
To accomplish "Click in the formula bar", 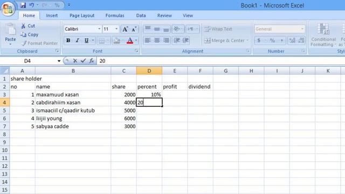I will pyautogui.click(x=220, y=61).
